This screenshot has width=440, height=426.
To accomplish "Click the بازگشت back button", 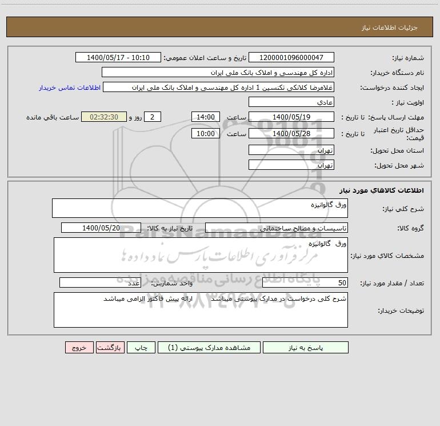I will pos(110,347).
